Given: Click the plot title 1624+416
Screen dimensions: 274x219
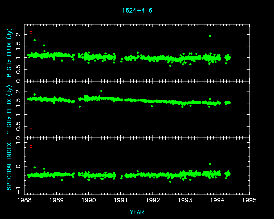Looking at the screenshot, I should pos(137,10).
